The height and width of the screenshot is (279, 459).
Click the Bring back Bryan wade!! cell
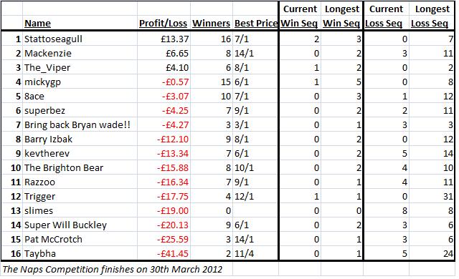click(77, 124)
